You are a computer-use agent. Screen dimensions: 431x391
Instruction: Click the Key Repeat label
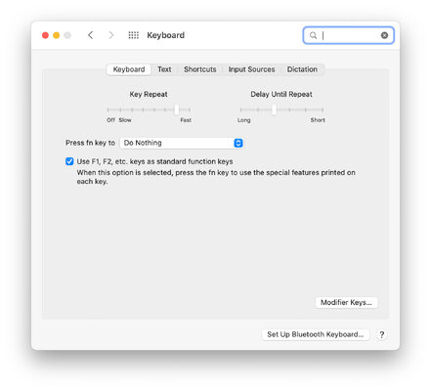(149, 94)
